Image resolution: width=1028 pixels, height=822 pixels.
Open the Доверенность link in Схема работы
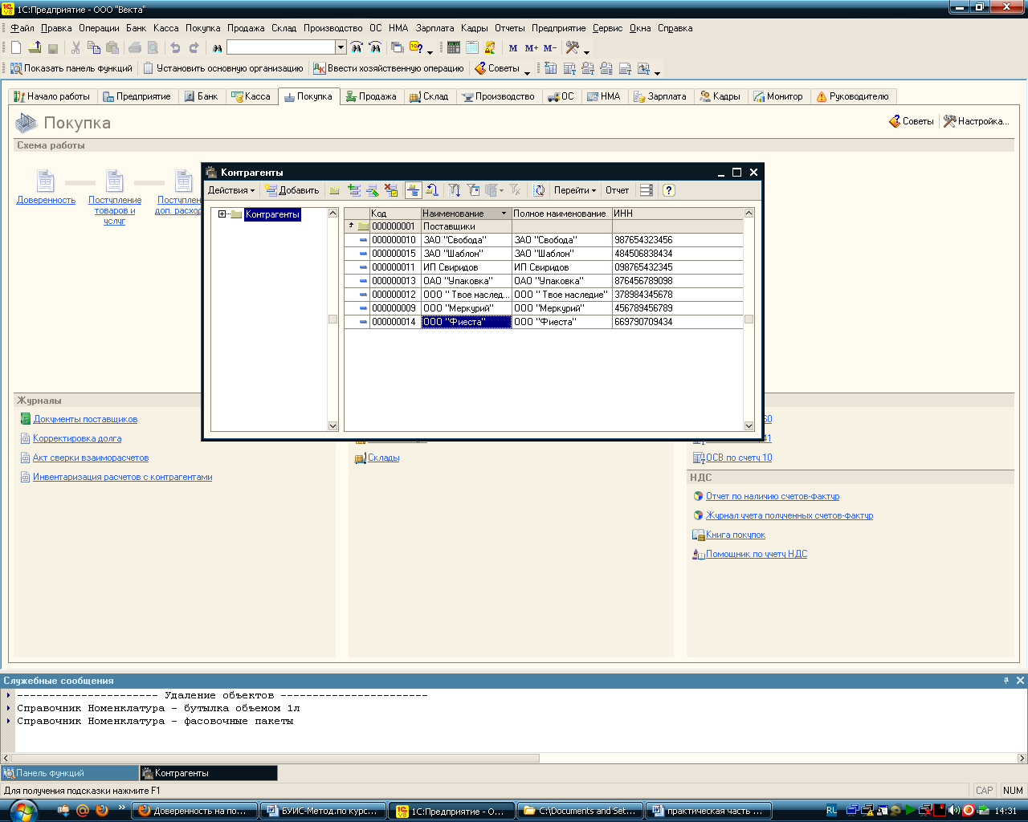tap(46, 200)
